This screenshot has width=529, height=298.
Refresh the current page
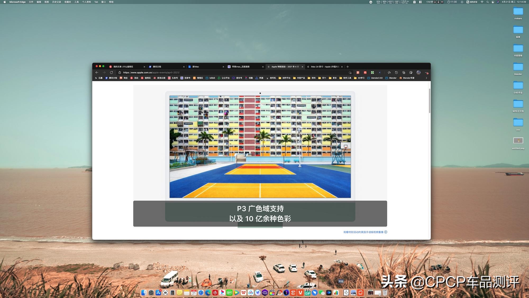111,72
